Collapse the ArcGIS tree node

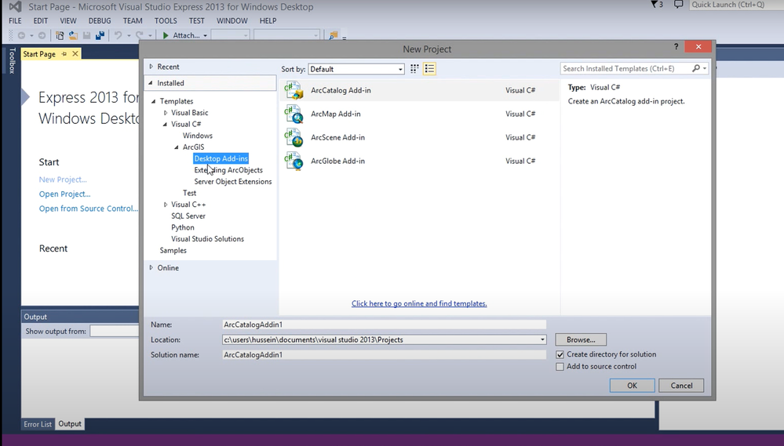click(177, 147)
